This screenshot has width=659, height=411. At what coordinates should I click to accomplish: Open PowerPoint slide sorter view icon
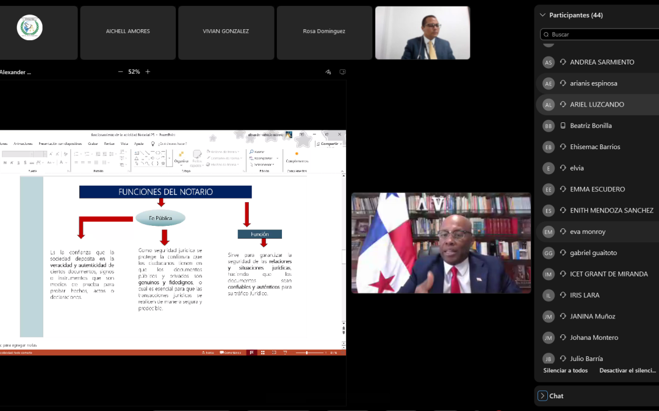pyautogui.click(x=262, y=353)
